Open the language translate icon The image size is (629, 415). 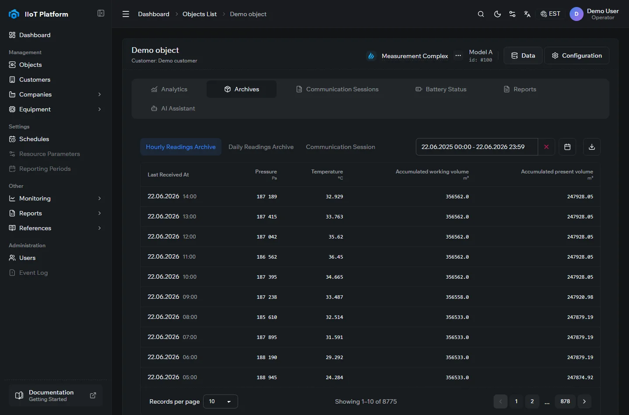click(x=527, y=14)
